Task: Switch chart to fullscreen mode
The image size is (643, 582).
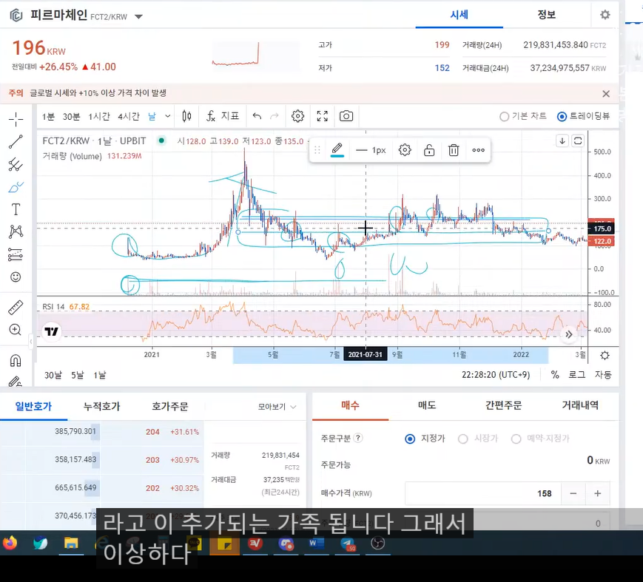Action: coord(323,116)
